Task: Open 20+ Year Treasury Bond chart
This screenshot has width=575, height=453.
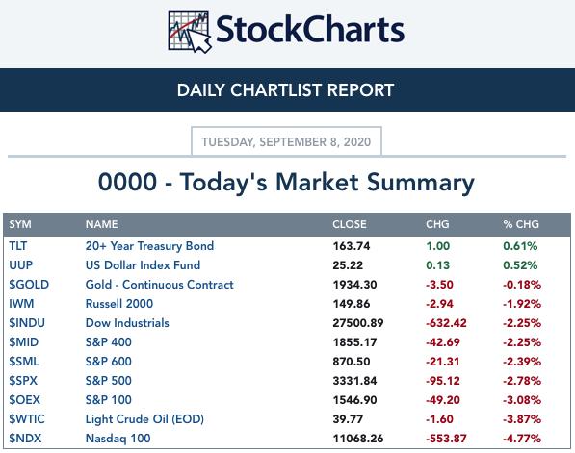Action: (x=149, y=246)
